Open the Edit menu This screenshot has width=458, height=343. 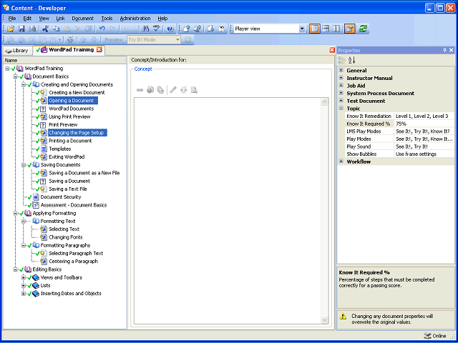click(27, 18)
